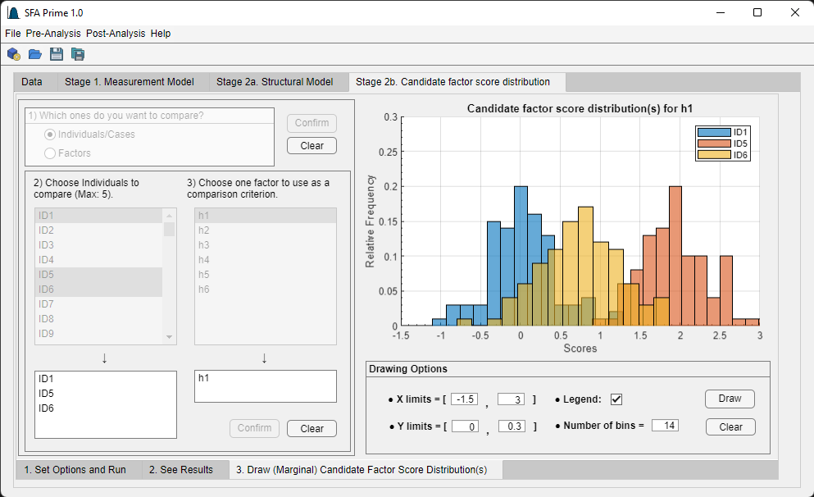
Task: Click the yellow ID6 legend swatch
Action: (714, 155)
